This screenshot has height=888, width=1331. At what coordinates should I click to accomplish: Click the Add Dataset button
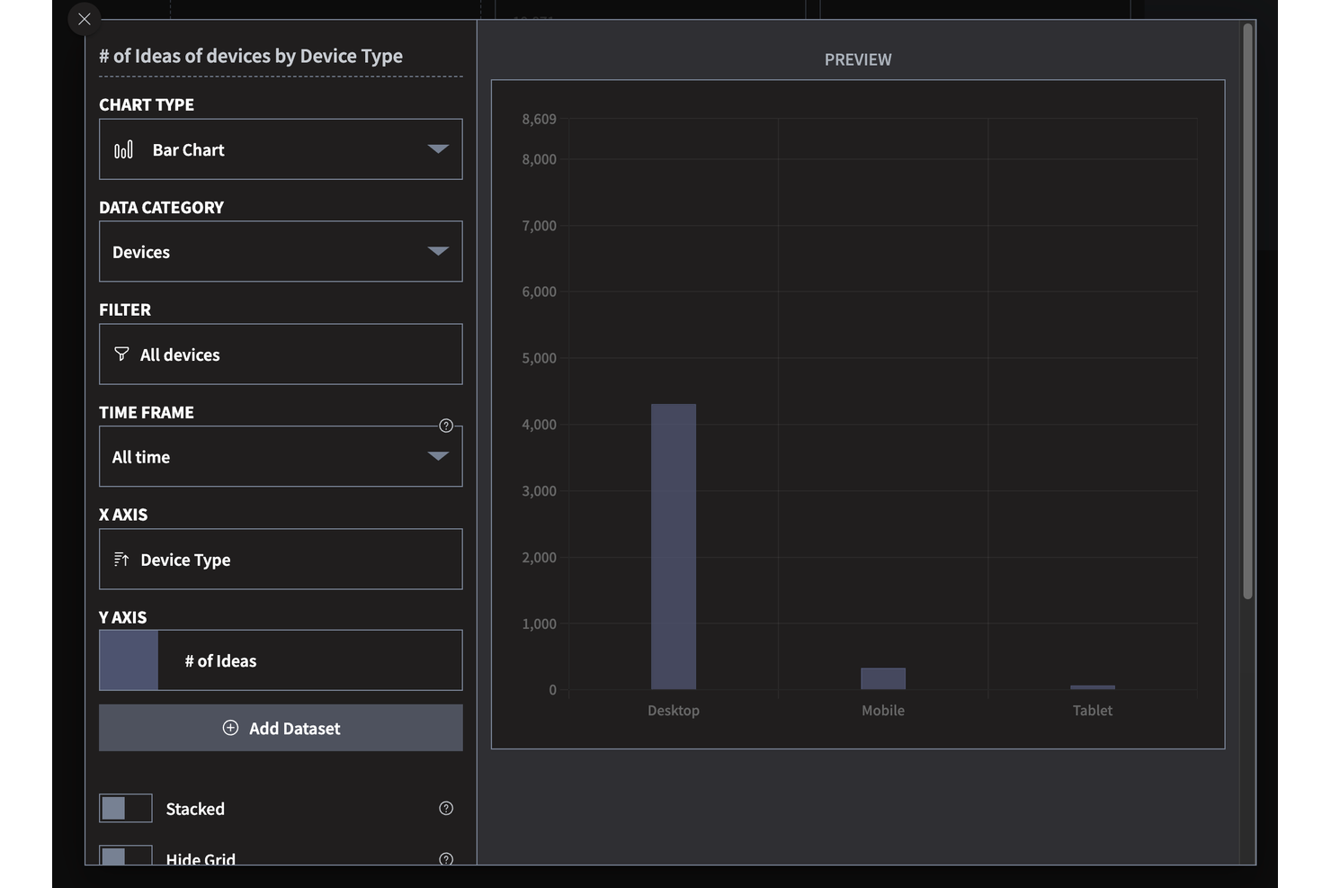point(281,728)
